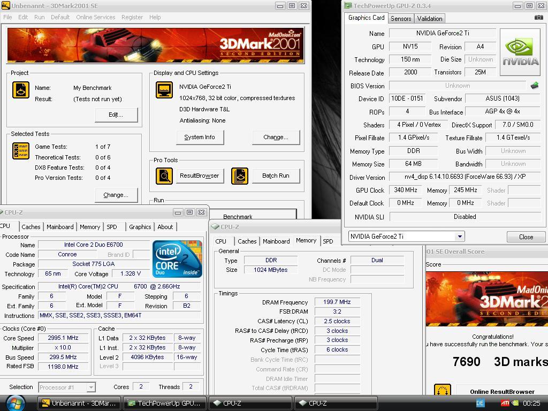Click the GPU-Z screenshot camera icon
Viewport: 548px width, 411px height.
pos(538,18)
